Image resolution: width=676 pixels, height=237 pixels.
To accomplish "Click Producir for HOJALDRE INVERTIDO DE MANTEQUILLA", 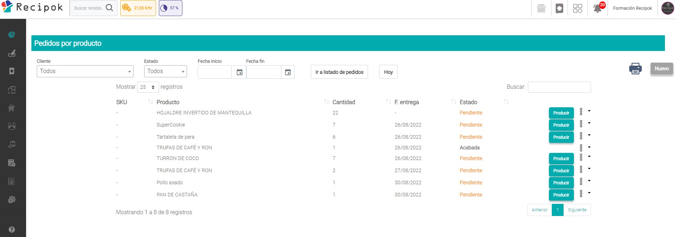I will [561, 113].
